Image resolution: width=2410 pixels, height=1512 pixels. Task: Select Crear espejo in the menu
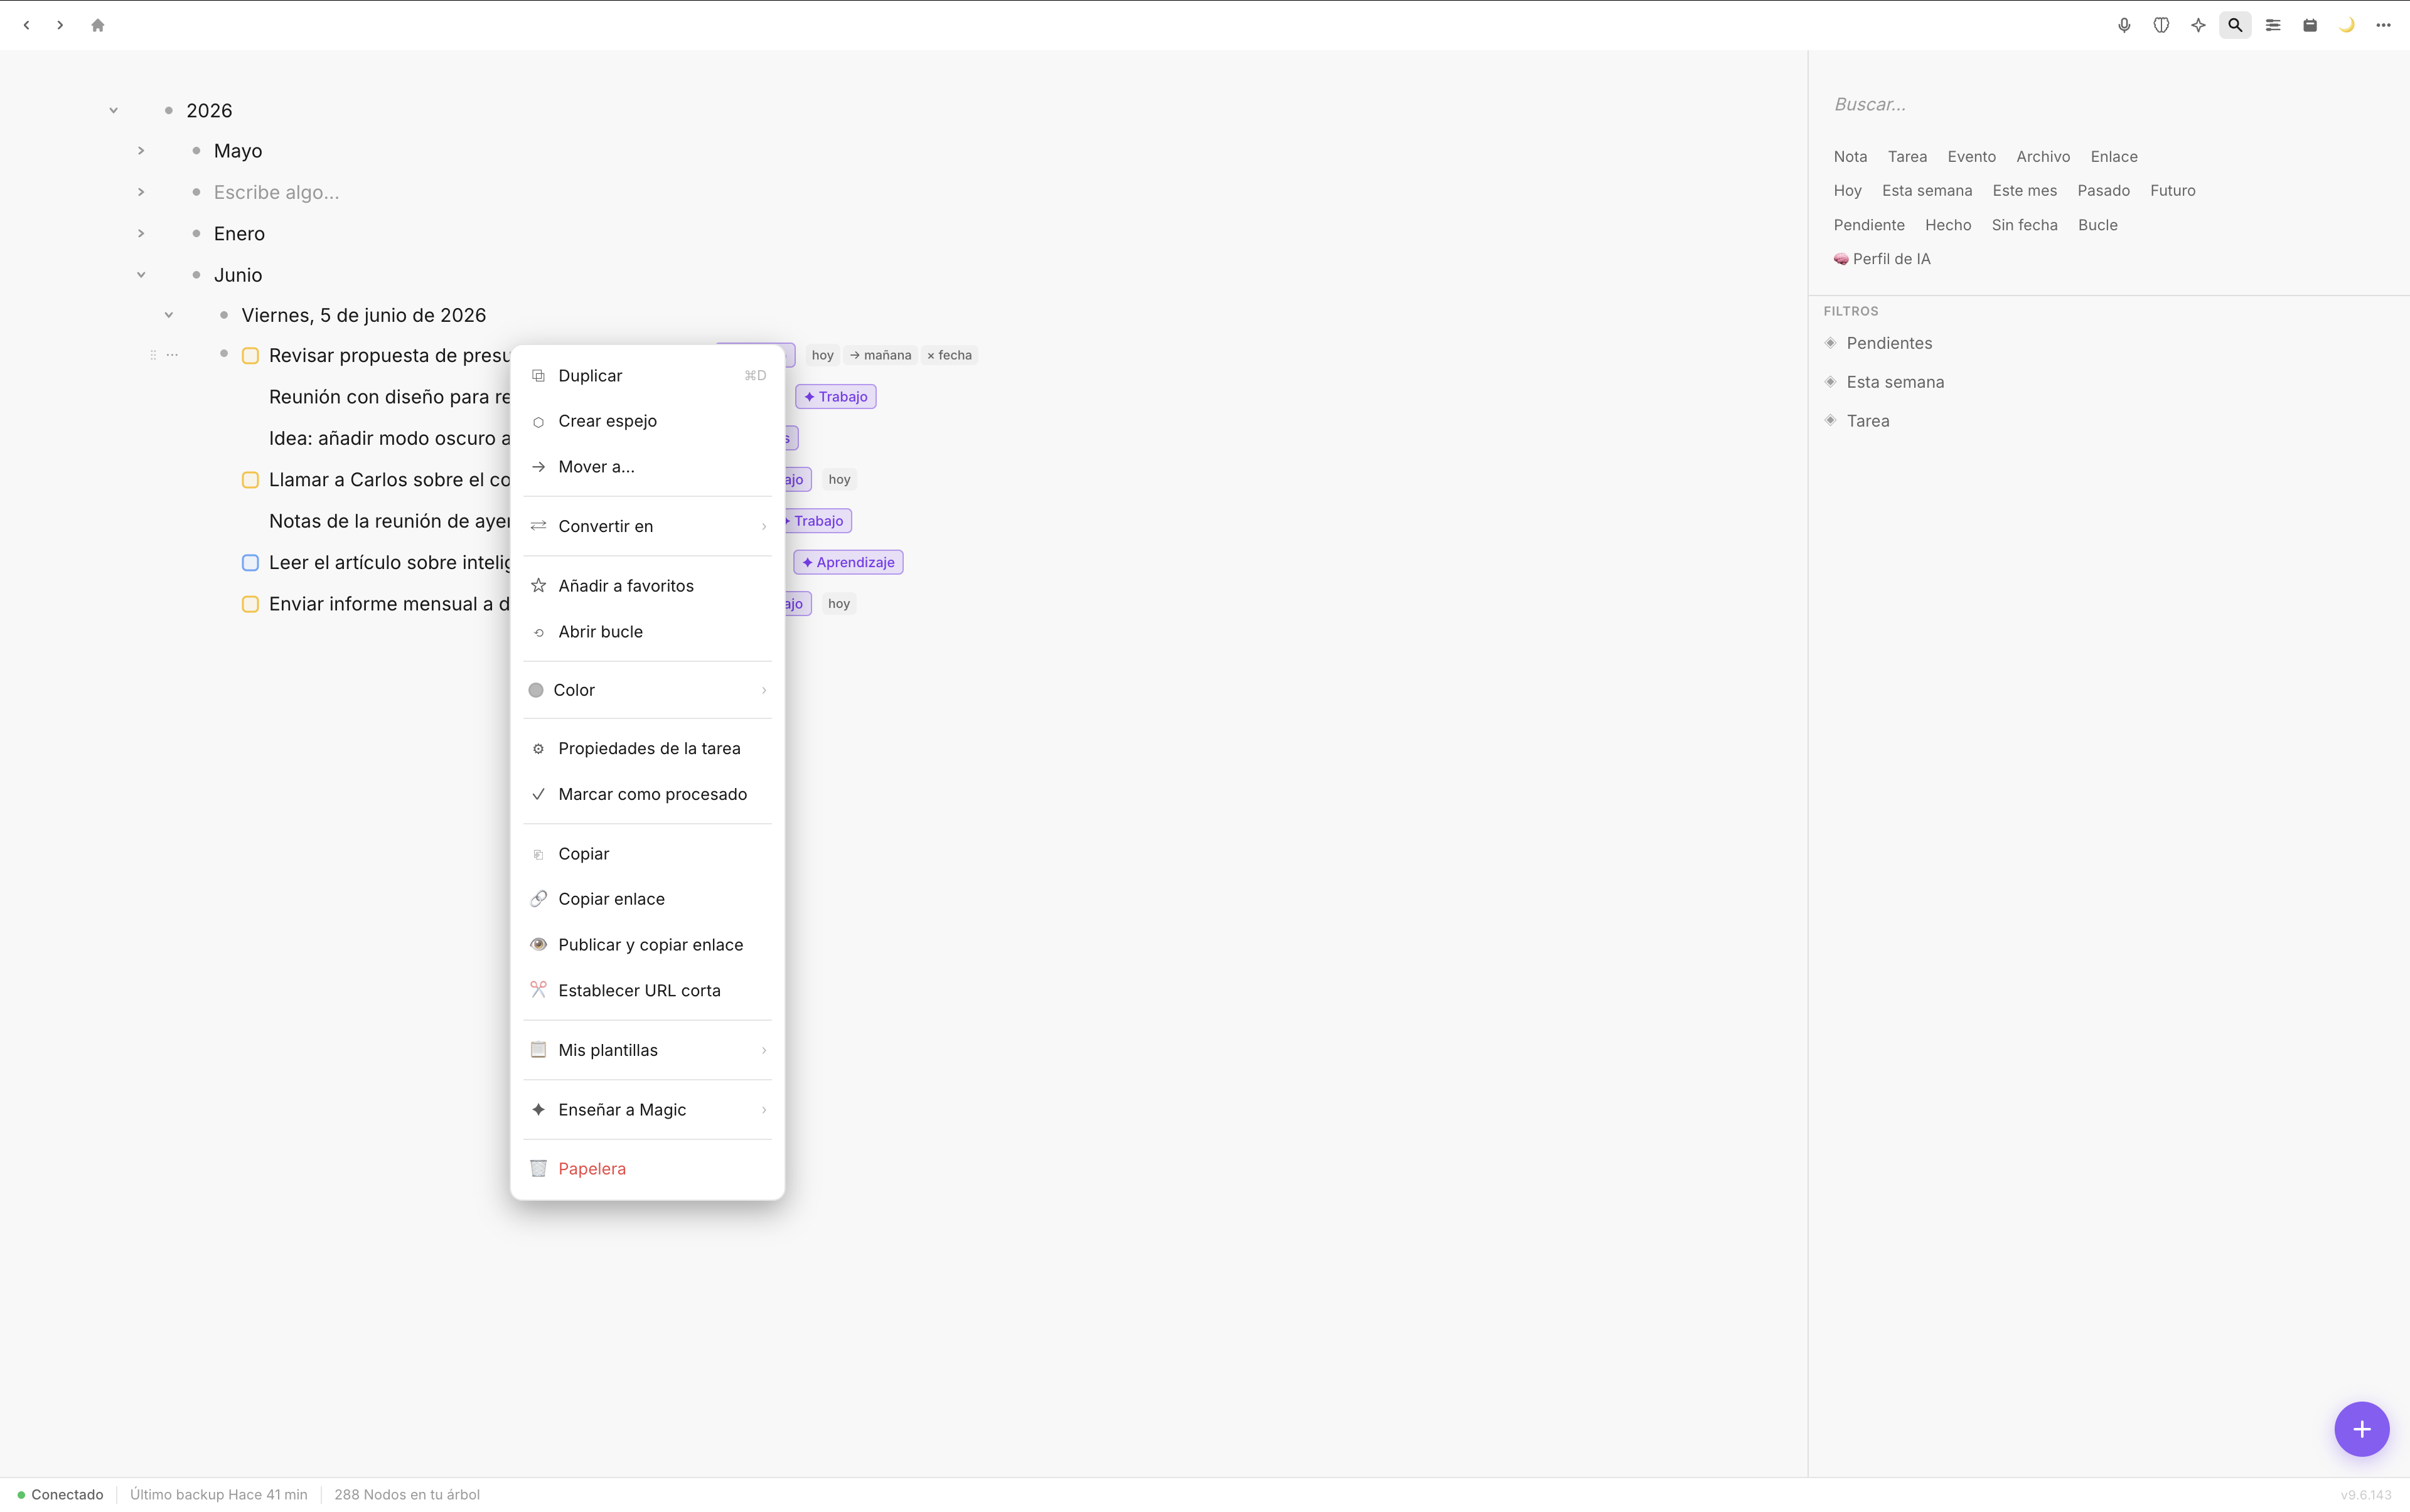(x=647, y=421)
